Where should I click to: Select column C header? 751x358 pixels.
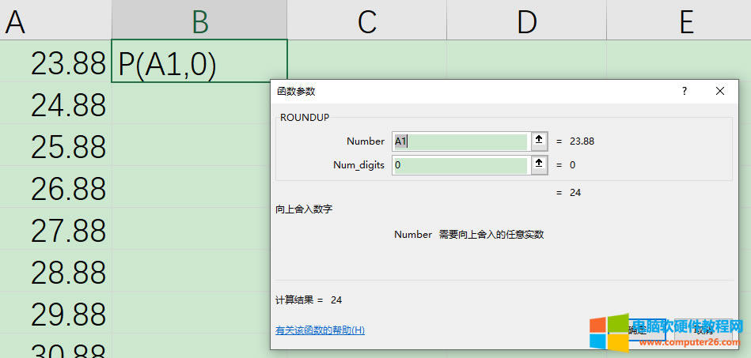coord(366,21)
